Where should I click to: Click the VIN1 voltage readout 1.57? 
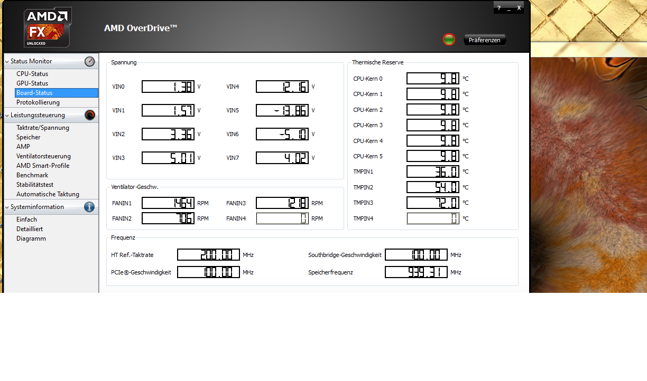pyautogui.click(x=168, y=110)
